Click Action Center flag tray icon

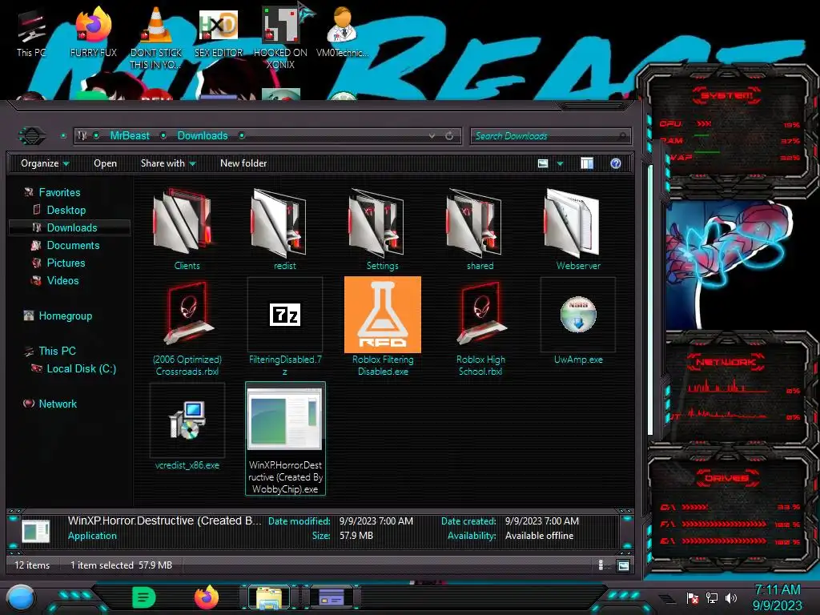pos(692,597)
